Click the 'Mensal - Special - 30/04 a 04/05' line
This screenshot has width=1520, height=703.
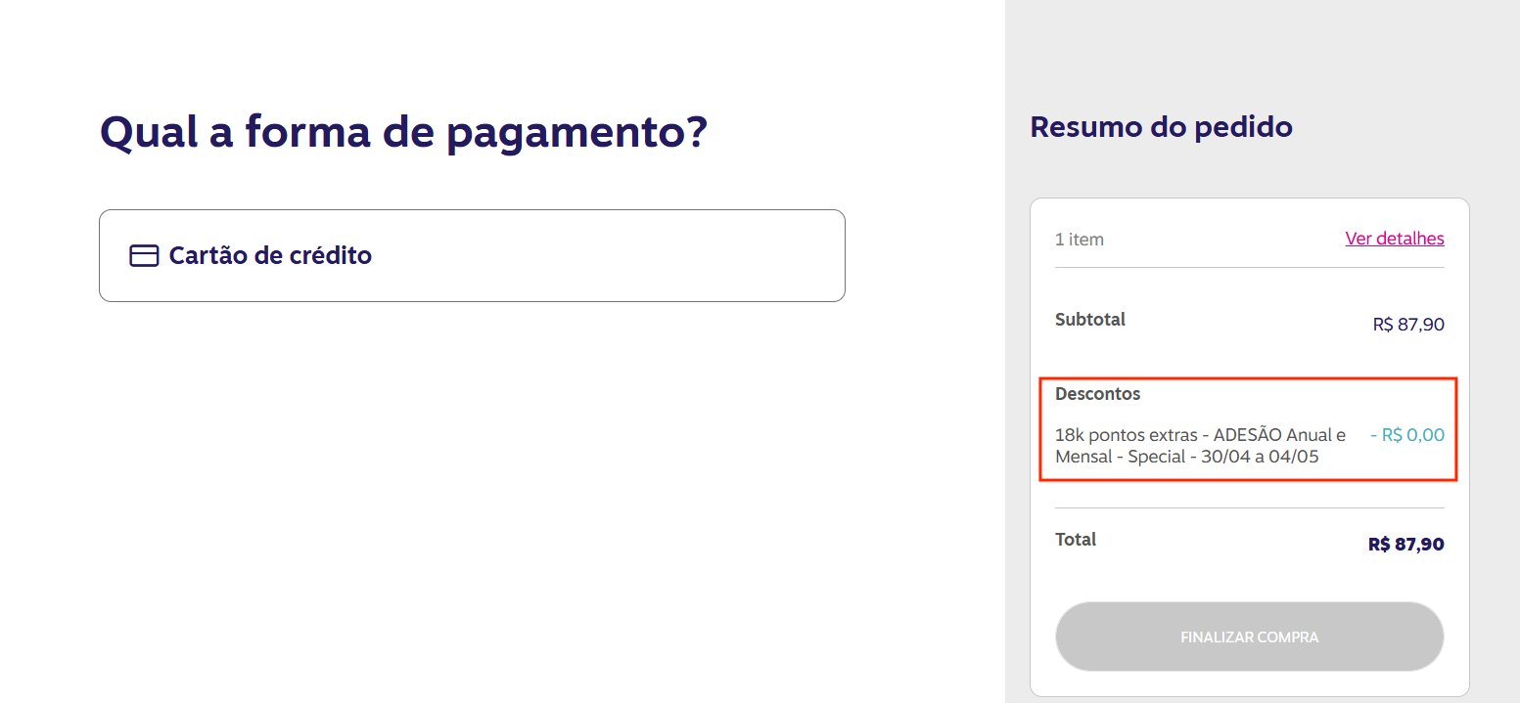pyautogui.click(x=1186, y=457)
